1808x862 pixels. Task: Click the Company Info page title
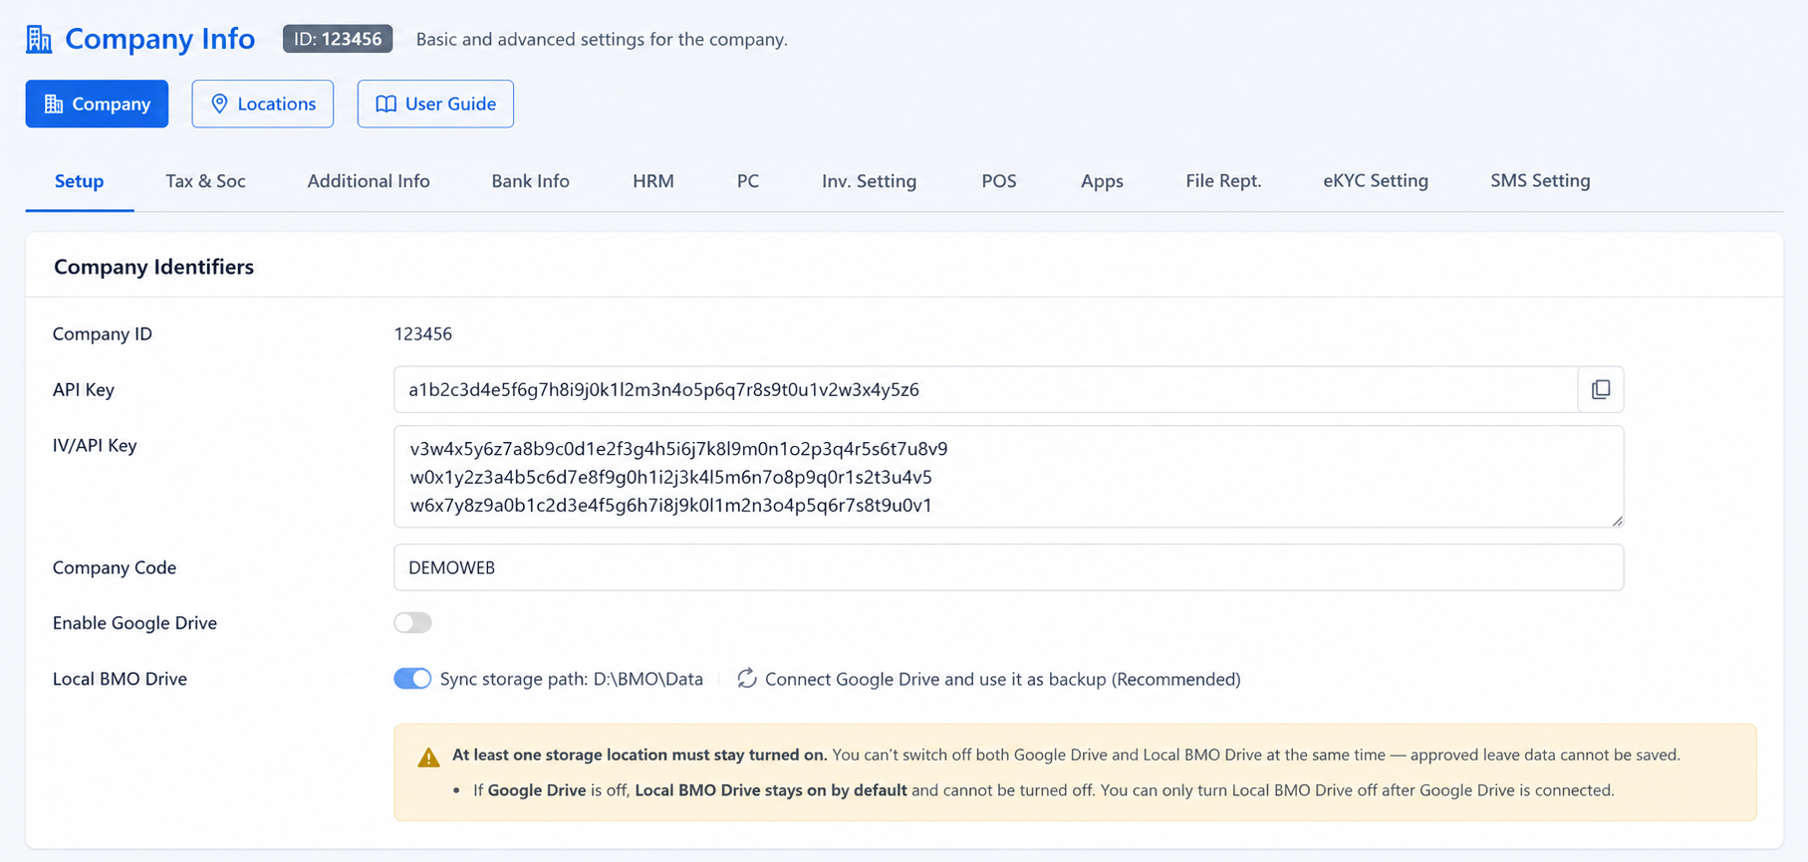point(160,39)
